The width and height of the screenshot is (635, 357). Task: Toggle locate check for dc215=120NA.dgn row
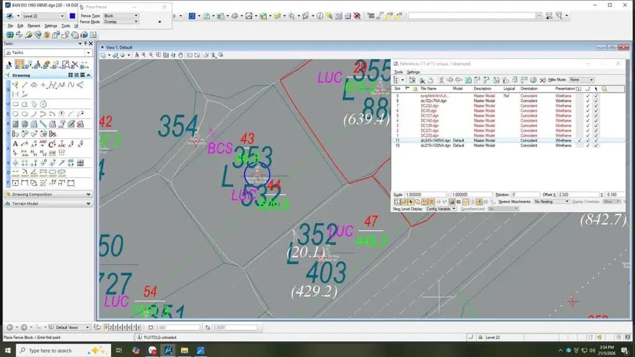tap(596, 145)
